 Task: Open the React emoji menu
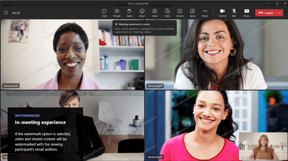142,13
